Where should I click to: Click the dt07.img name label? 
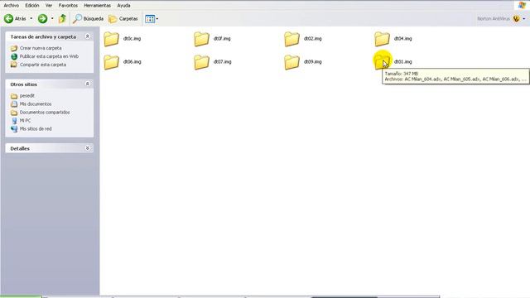(x=223, y=62)
